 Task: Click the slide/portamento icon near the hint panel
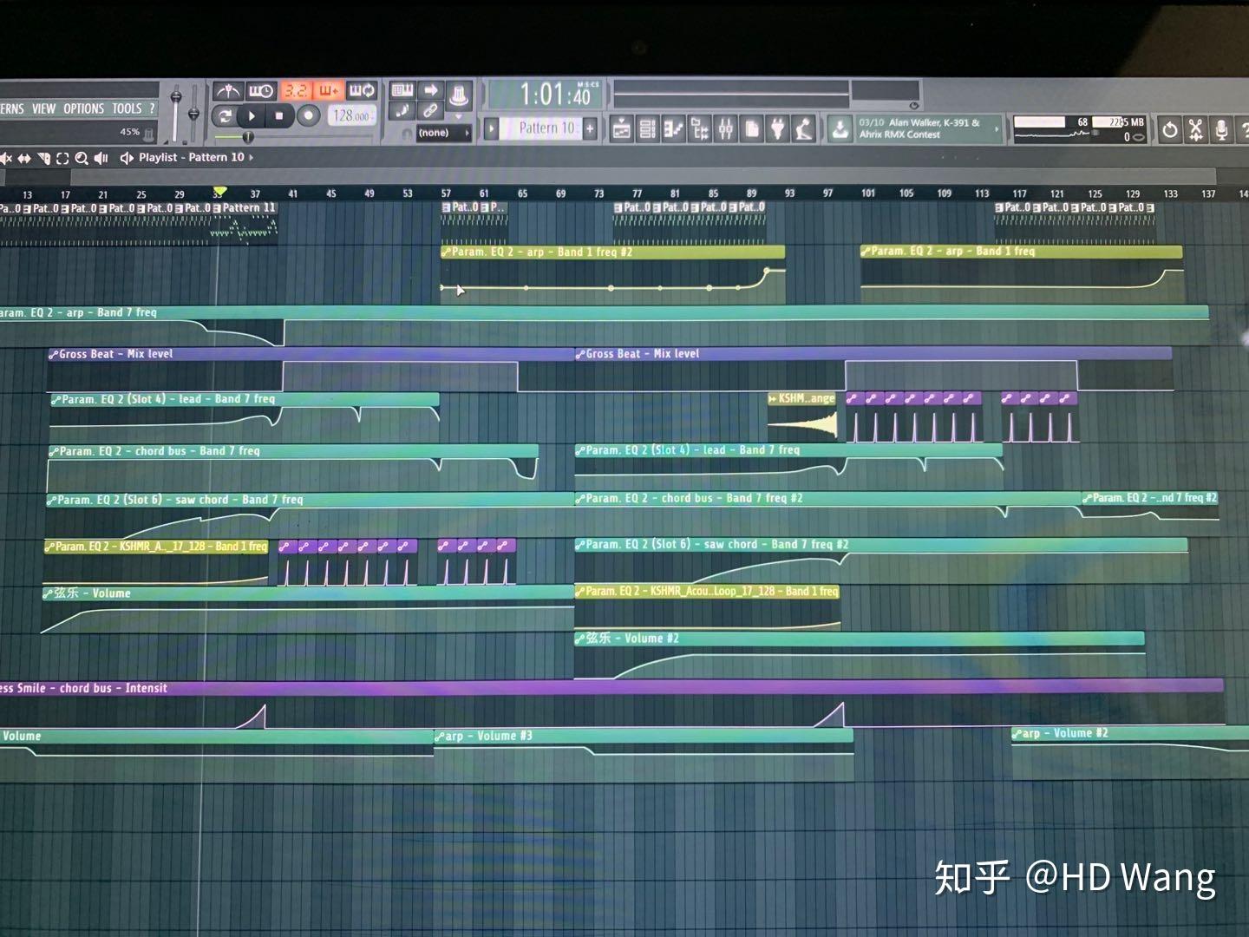402,111
